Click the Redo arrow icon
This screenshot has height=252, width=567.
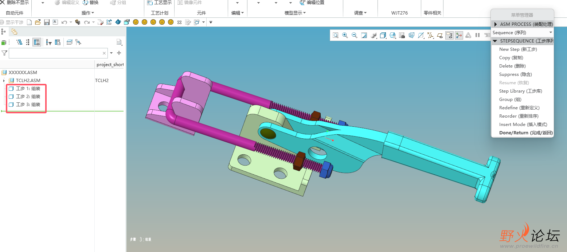tap(87, 22)
